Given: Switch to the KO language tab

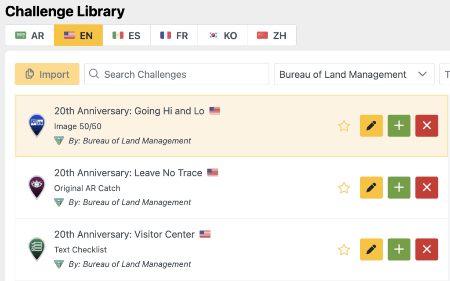Looking at the screenshot, I should pyautogui.click(x=222, y=35).
